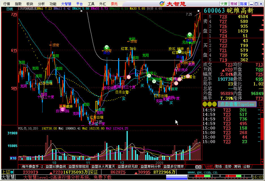The height and width of the screenshot is (181, 265).
Task: Click the right arrow of indicator tab scroller
Action: [x=200, y=167]
